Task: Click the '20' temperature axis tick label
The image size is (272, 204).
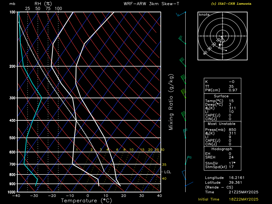Action: tap(123, 196)
